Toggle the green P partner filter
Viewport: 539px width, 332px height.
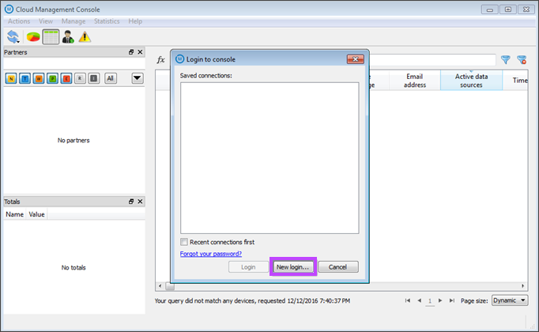coord(52,79)
